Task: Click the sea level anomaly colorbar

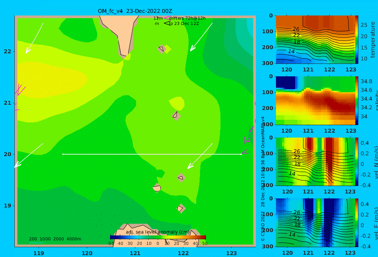Action: tap(158, 237)
